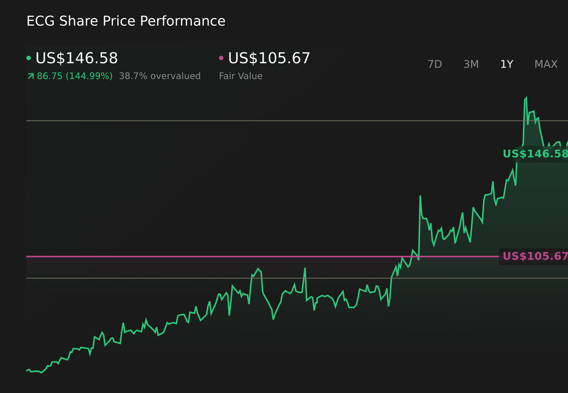Click the 38.7% overvalued text
Screen dimensions: 568x393
[x=160, y=76]
